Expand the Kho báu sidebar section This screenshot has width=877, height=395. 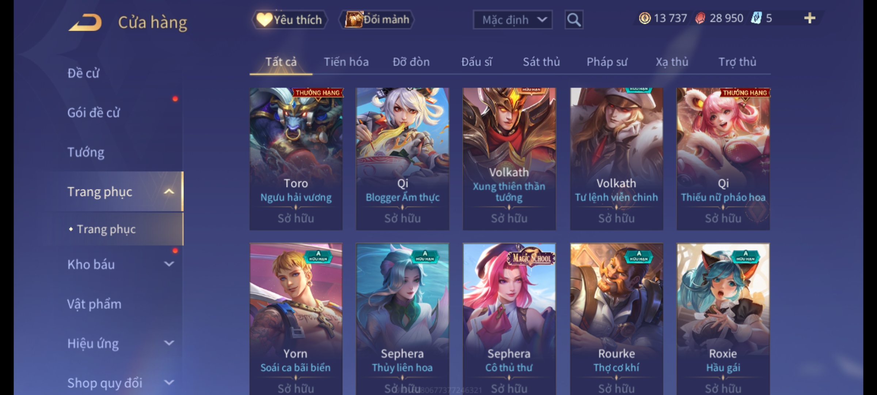point(169,264)
